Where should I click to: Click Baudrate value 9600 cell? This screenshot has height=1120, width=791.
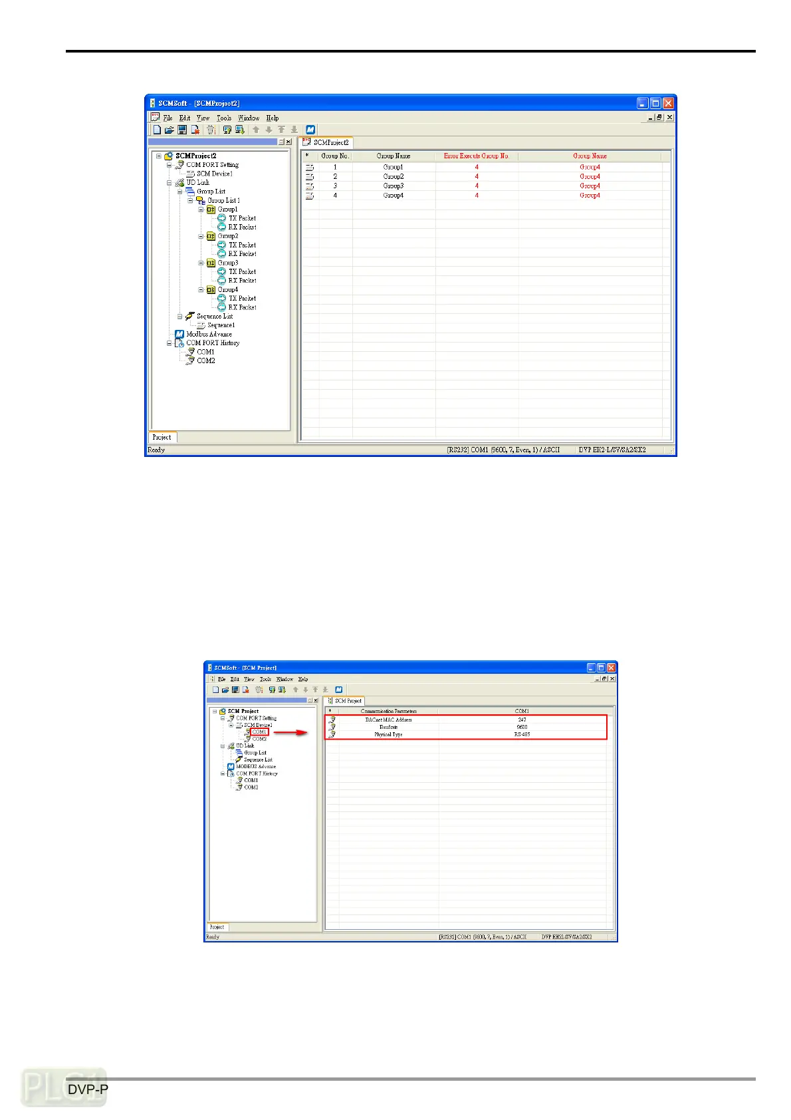pos(522,727)
